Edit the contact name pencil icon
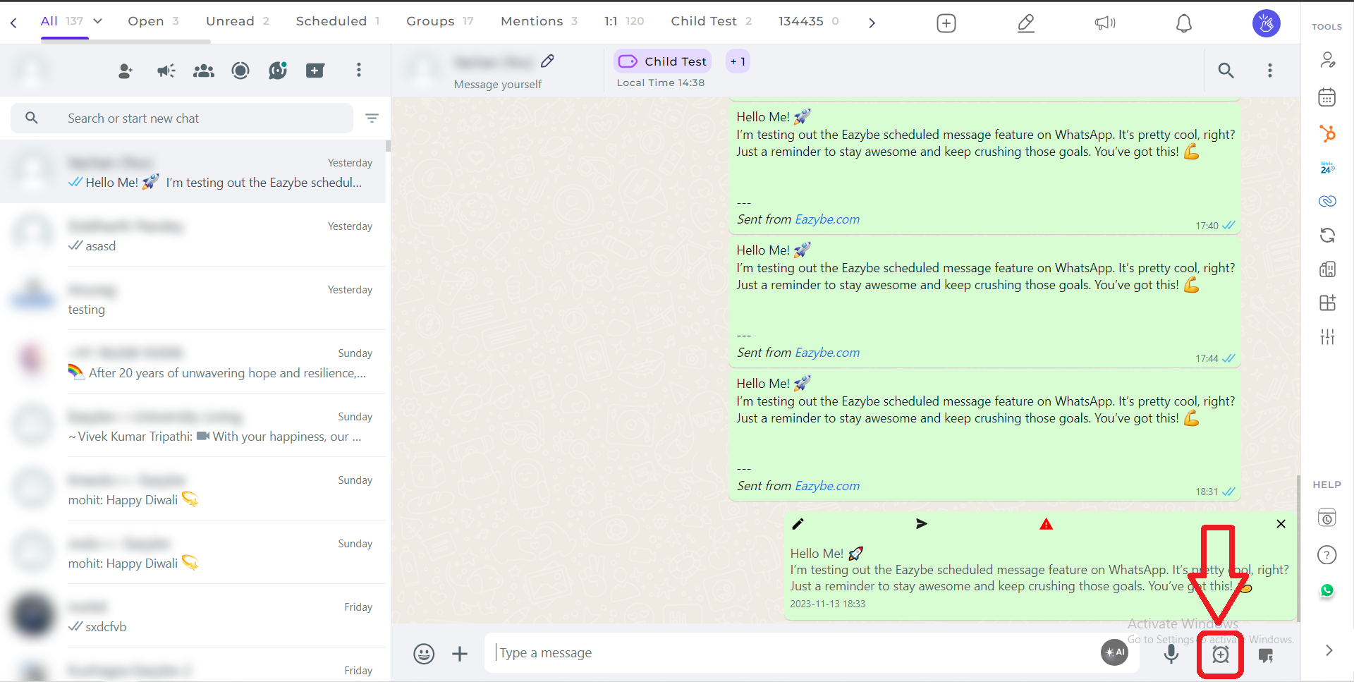The width and height of the screenshot is (1354, 682). (547, 61)
